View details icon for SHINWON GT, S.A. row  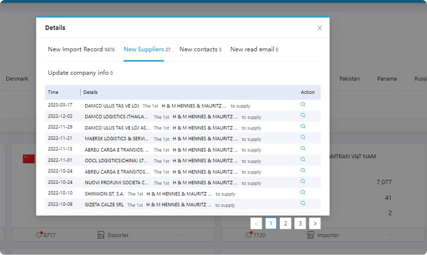303,192
